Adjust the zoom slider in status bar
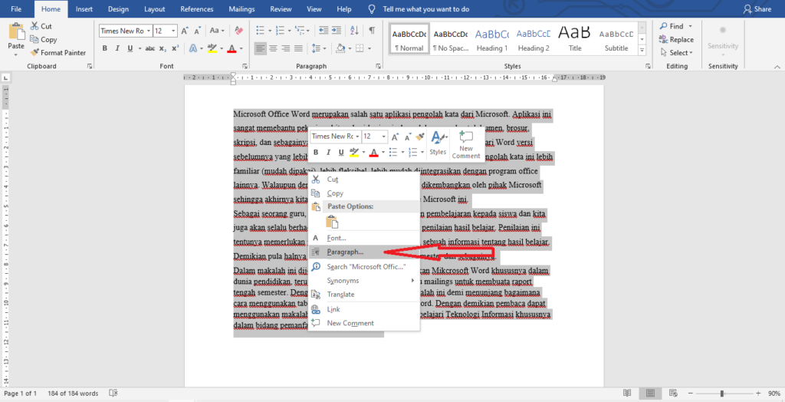The width and height of the screenshot is (785, 402). (722, 394)
